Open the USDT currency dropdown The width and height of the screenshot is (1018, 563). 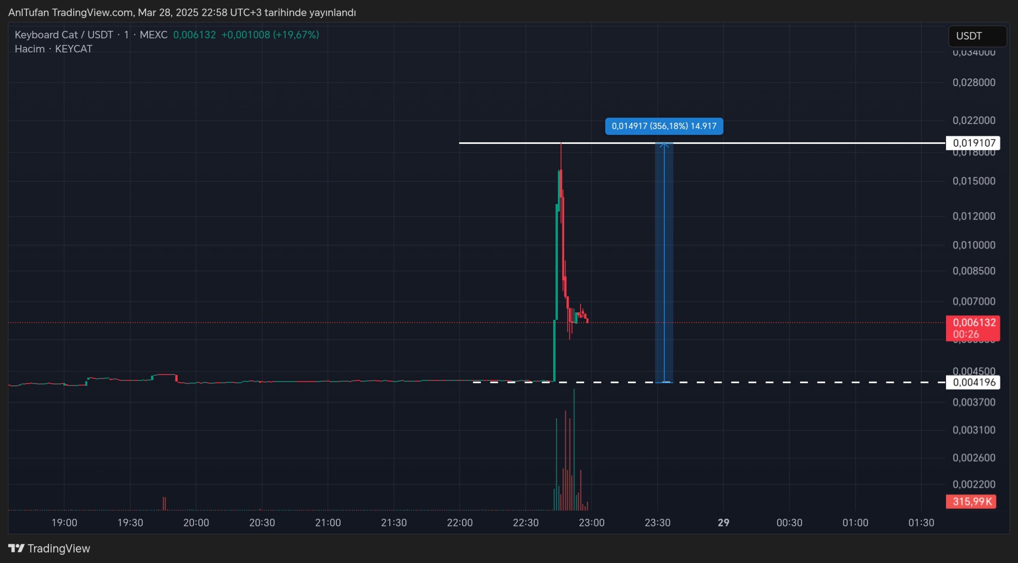977,36
